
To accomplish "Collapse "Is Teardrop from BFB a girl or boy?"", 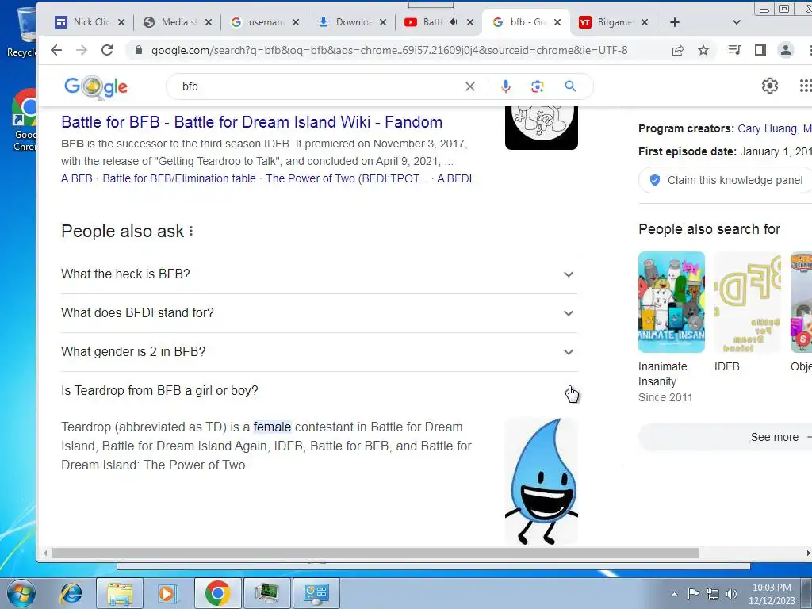I will 319,390.
